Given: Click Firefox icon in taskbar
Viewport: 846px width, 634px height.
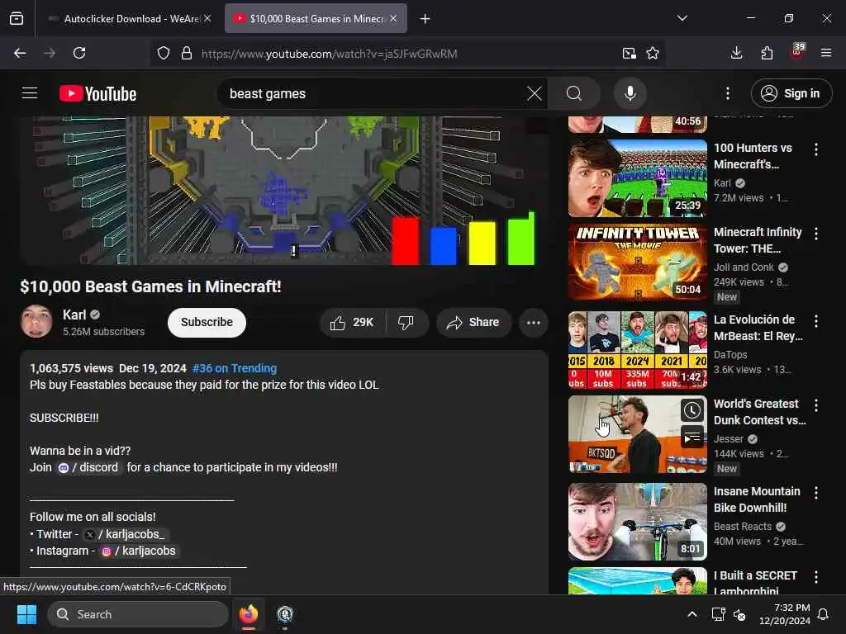Looking at the screenshot, I should (x=249, y=614).
